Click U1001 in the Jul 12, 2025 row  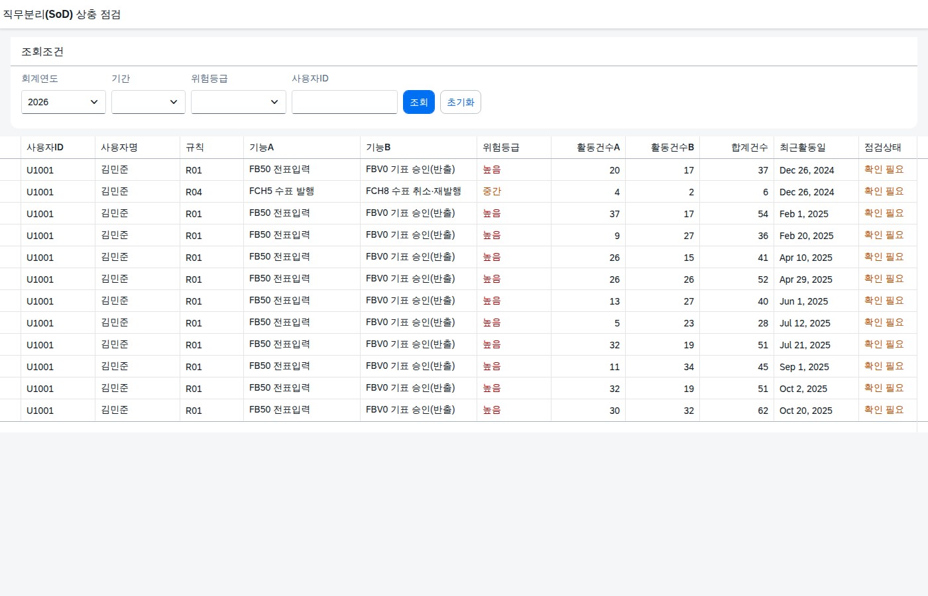click(58, 323)
